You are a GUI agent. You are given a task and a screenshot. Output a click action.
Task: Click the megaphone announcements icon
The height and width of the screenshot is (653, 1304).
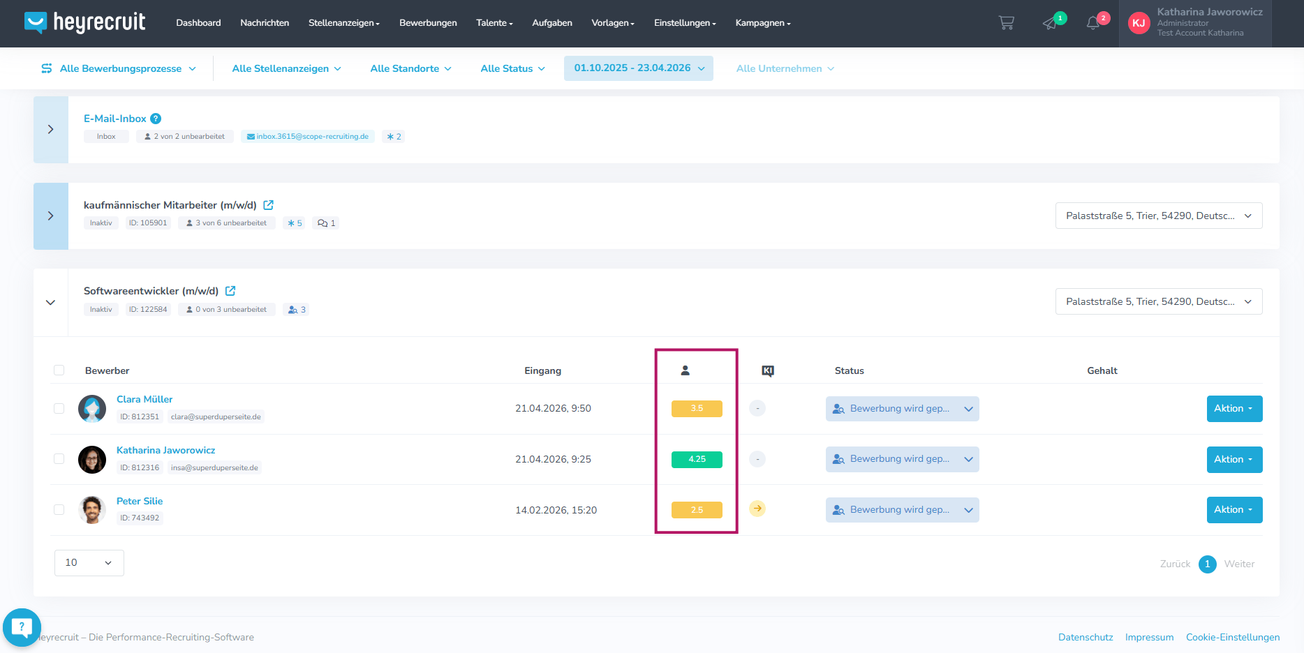(1050, 23)
